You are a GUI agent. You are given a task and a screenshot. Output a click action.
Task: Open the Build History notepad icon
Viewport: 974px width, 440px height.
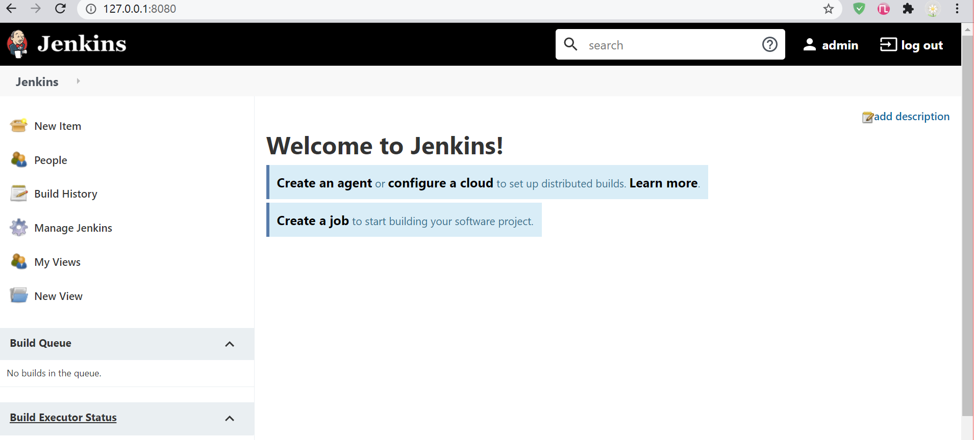(19, 194)
